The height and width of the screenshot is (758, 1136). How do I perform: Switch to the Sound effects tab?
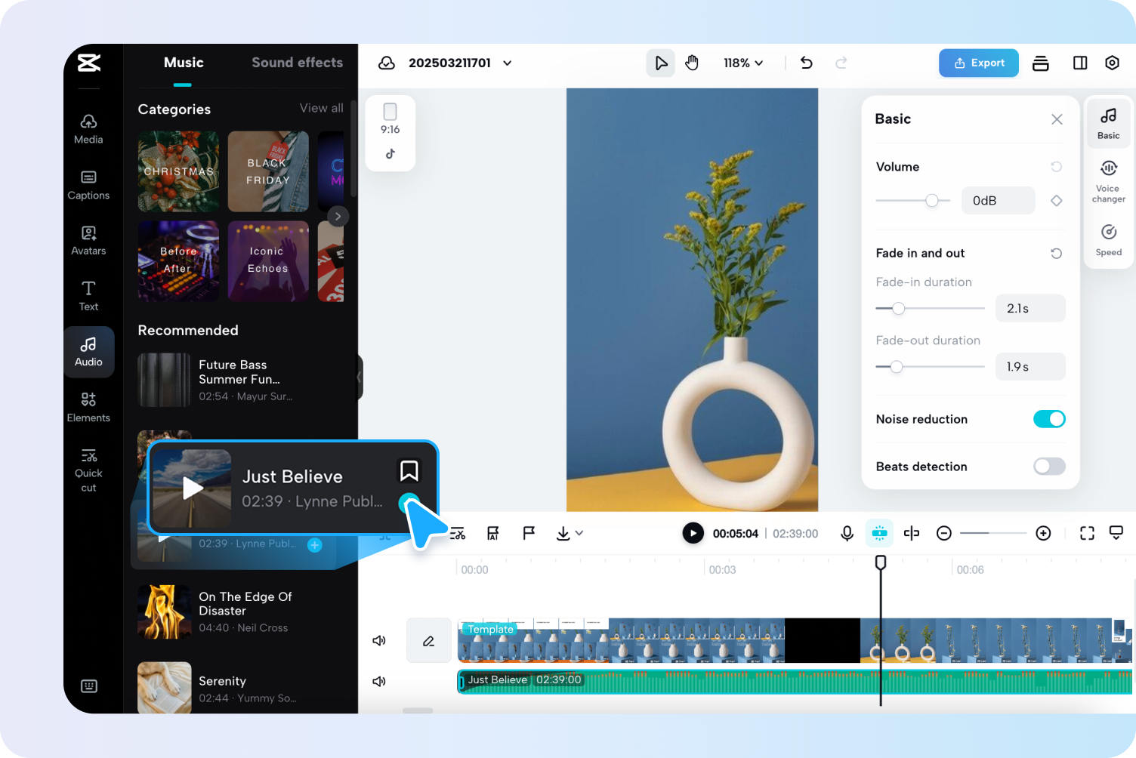click(x=297, y=63)
